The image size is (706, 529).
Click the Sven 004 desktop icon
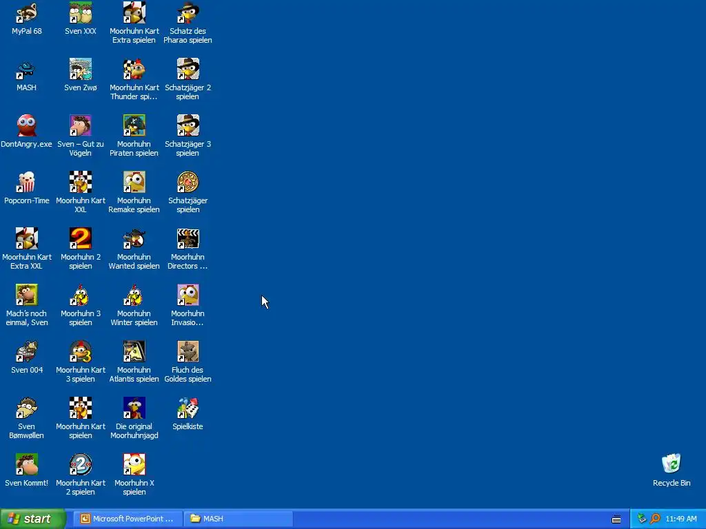click(x=27, y=351)
